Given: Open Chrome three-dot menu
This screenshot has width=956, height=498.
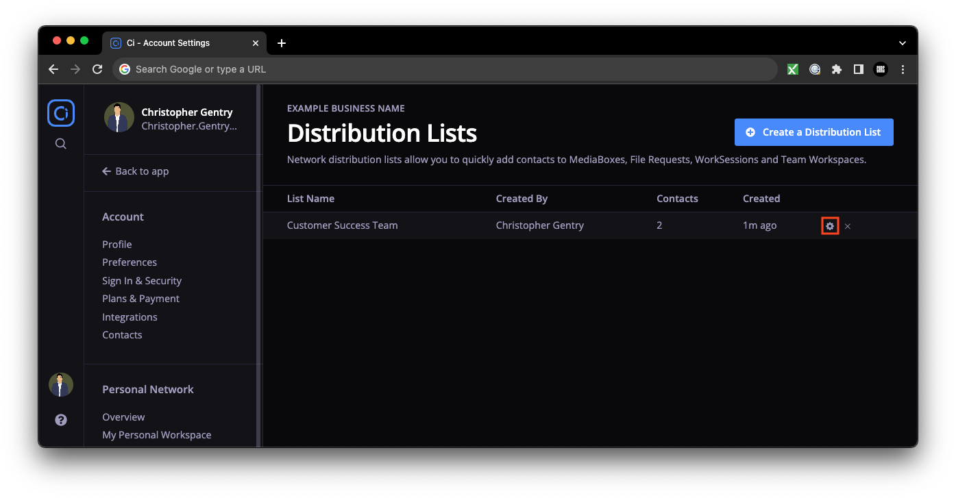Looking at the screenshot, I should [x=903, y=69].
